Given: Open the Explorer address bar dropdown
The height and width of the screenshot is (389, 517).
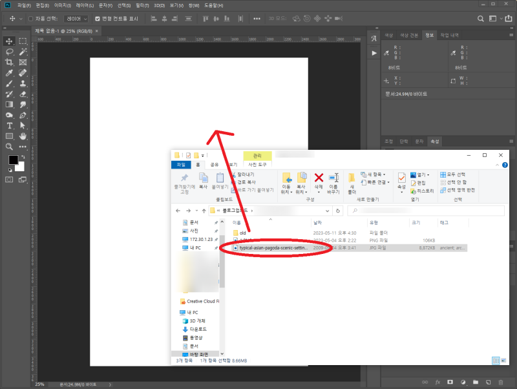Looking at the screenshot, I should point(328,211).
